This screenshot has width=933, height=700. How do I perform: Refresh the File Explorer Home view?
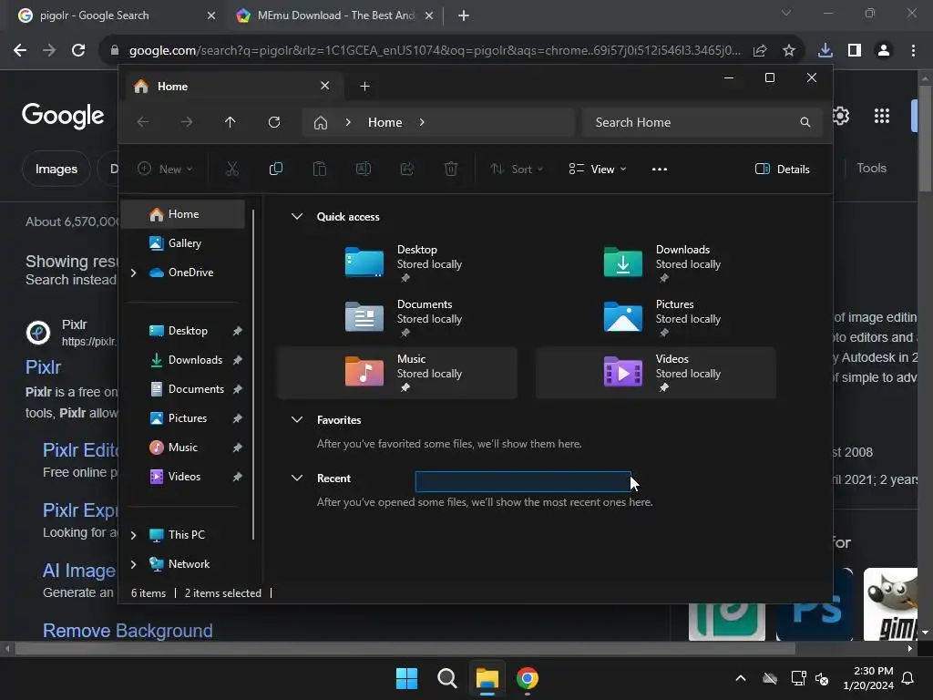(273, 122)
